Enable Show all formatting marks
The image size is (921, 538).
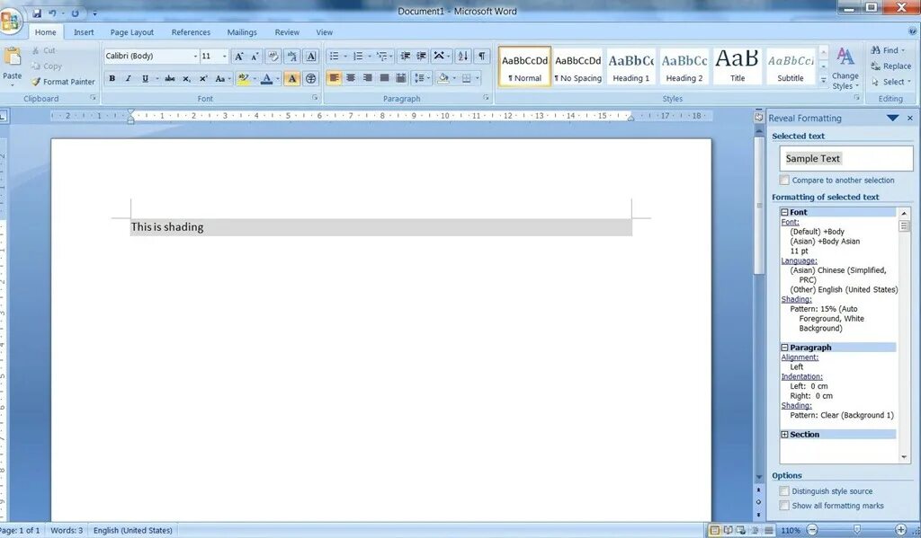pyautogui.click(x=784, y=505)
